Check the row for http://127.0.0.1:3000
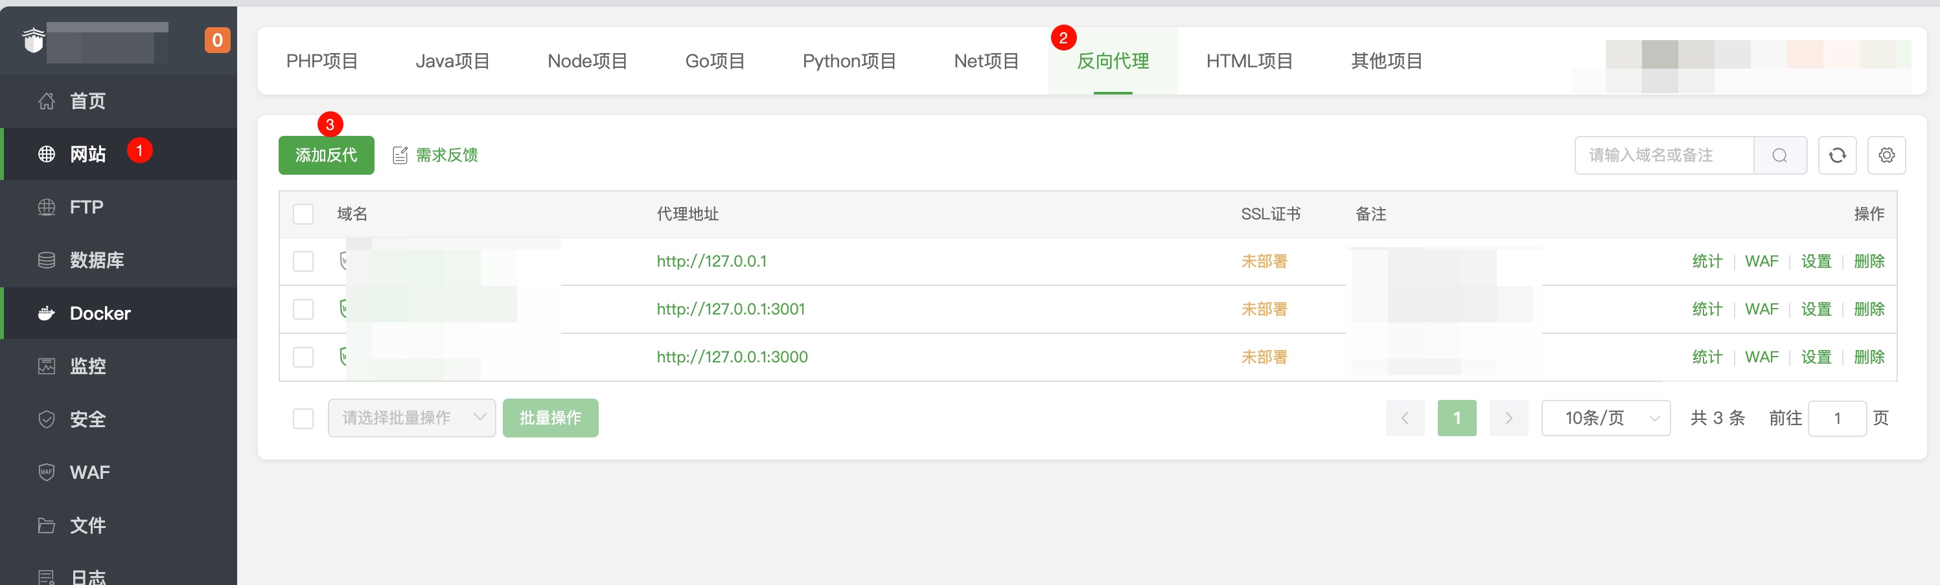 pyautogui.click(x=303, y=357)
